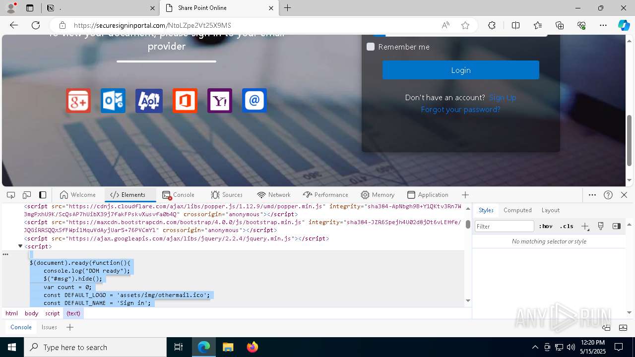Select the AOL sign-in icon
This screenshot has width=635, height=357.
pyautogui.click(x=149, y=101)
